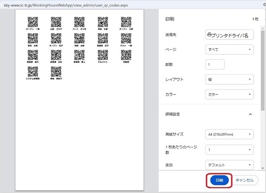Click the print settings scrollbar thumb
Image resolution: width=266 pixels, height=193 pixels.
click(x=263, y=71)
